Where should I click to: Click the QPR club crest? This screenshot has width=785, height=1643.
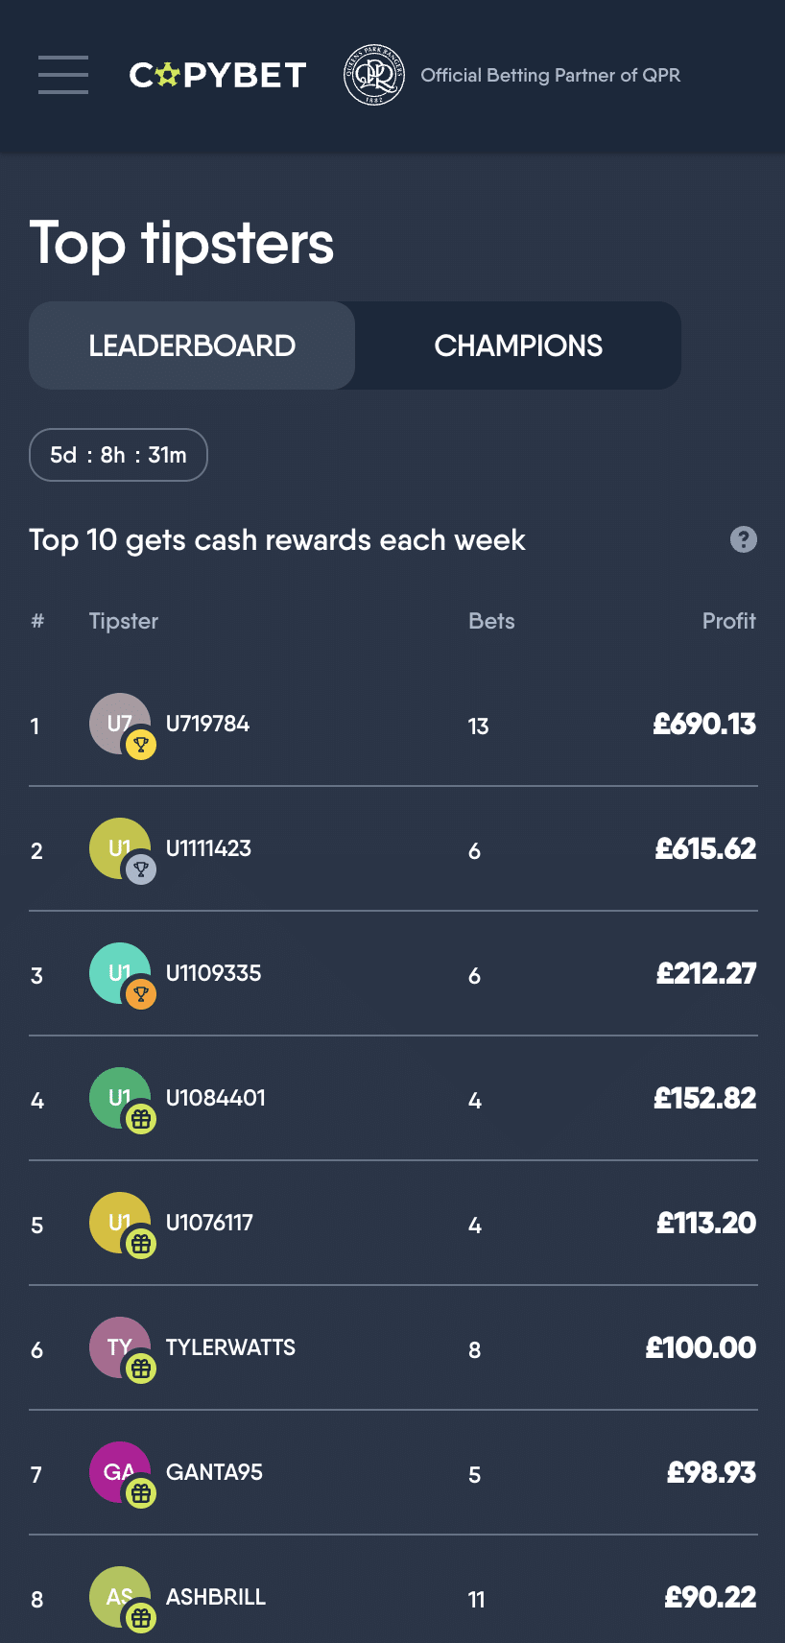tap(373, 74)
